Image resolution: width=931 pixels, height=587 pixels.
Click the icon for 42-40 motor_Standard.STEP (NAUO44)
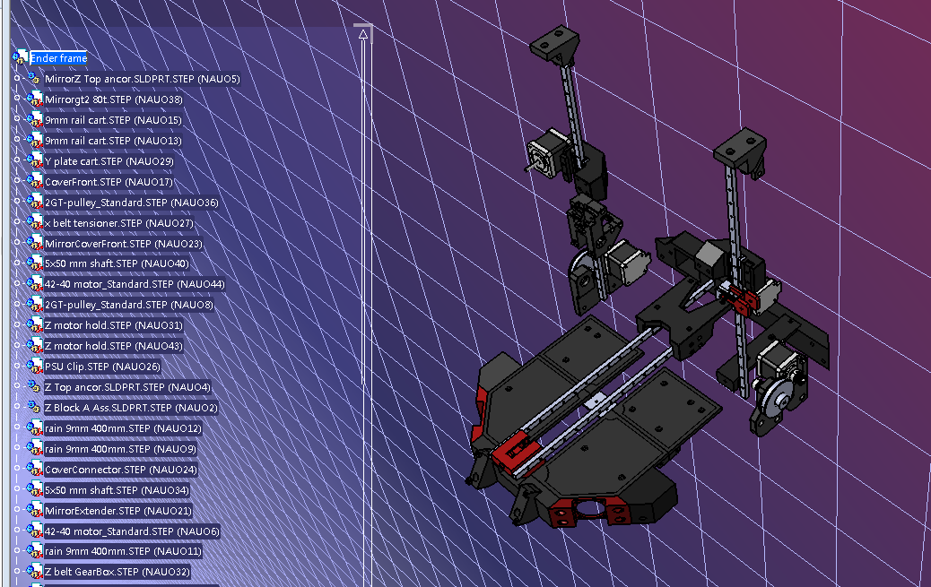pyautogui.click(x=34, y=284)
